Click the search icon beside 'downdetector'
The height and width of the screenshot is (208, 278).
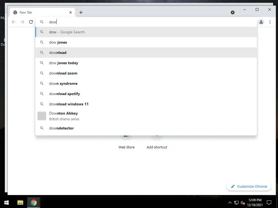(42, 128)
